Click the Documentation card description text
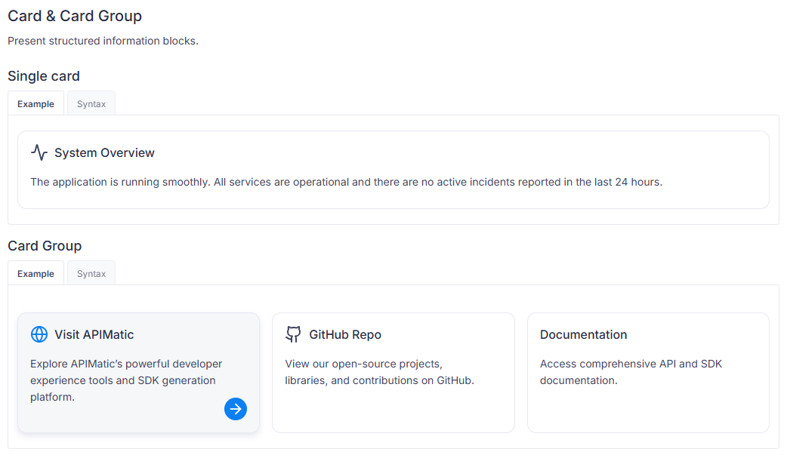The height and width of the screenshot is (455, 787). (631, 372)
